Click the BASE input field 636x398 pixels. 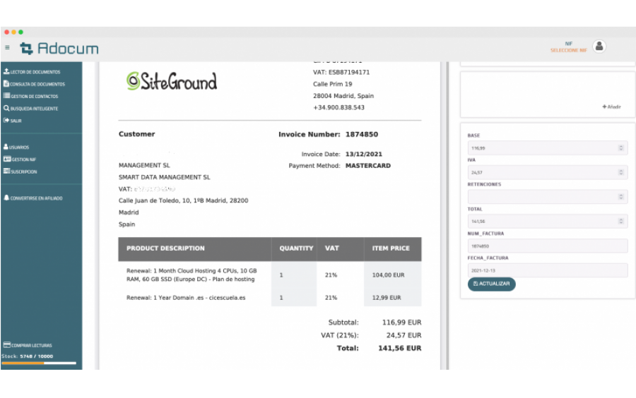pos(548,148)
